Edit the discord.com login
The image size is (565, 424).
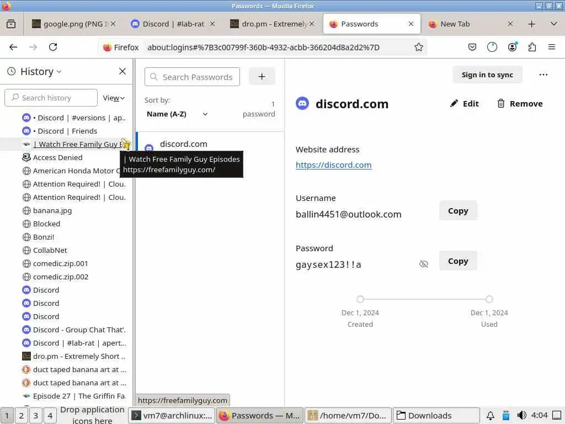click(x=464, y=104)
